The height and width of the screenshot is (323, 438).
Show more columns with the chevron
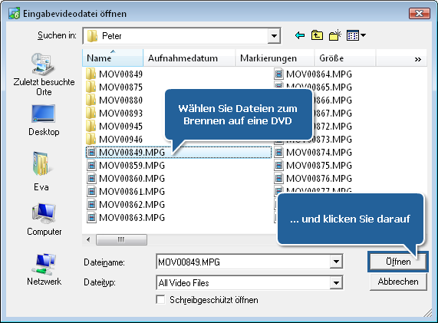click(418, 59)
